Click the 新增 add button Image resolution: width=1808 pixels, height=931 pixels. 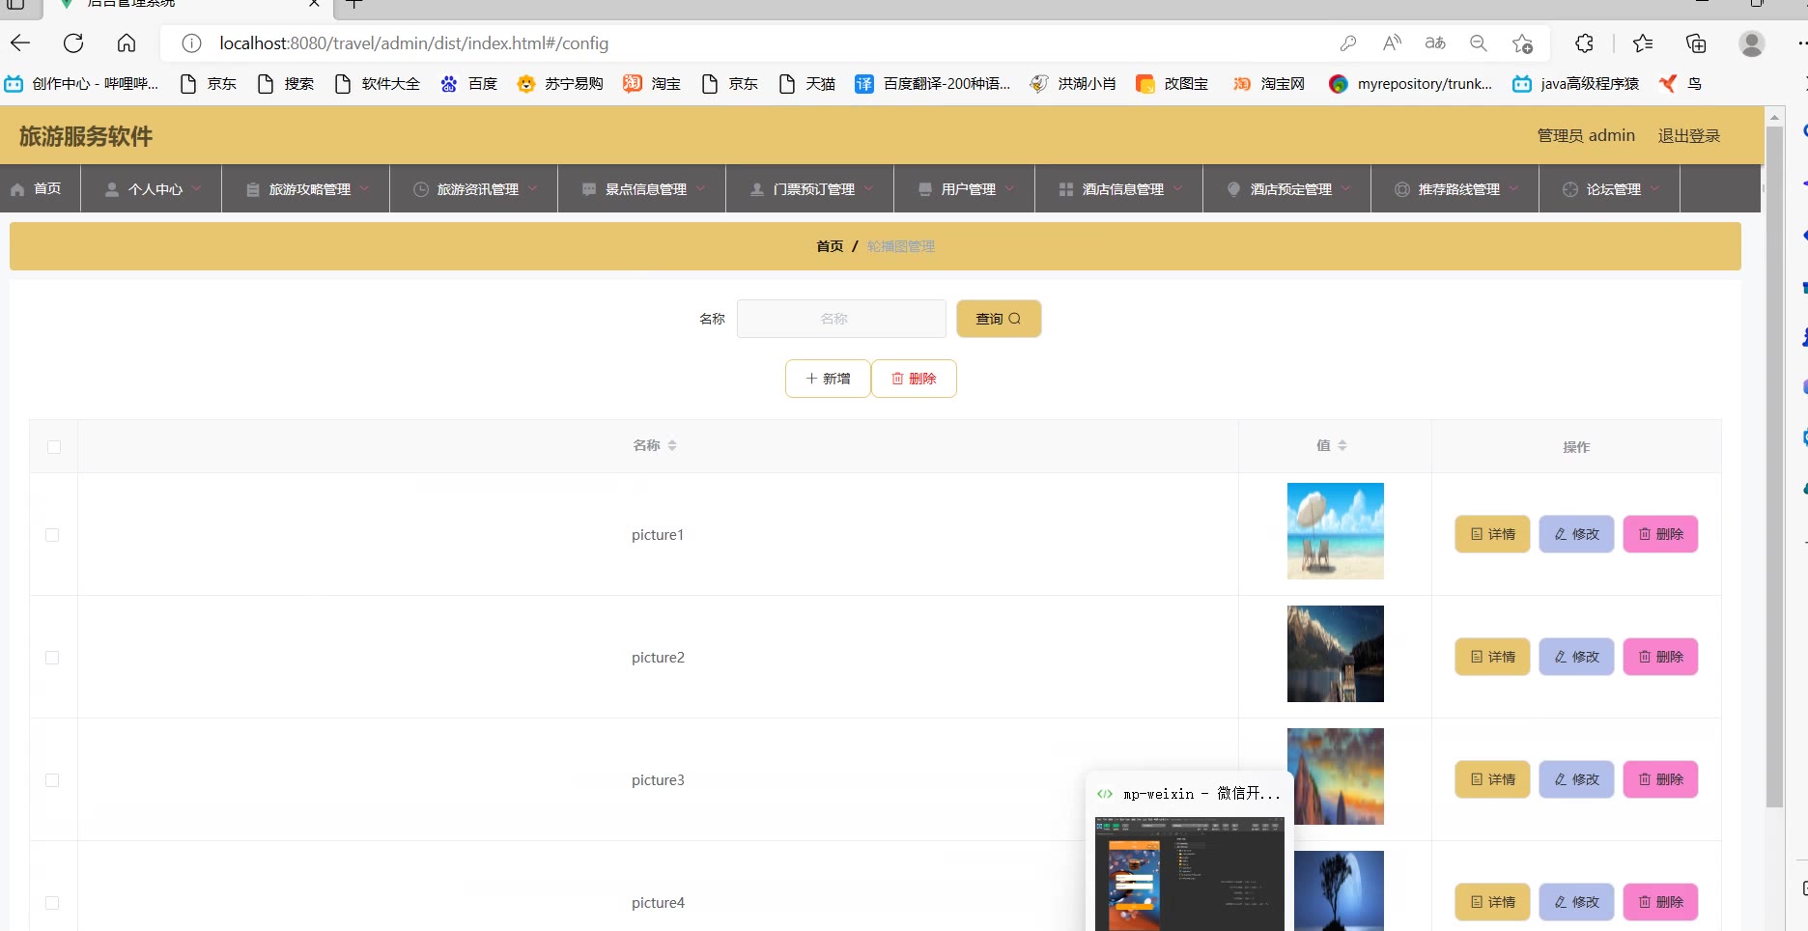click(828, 379)
